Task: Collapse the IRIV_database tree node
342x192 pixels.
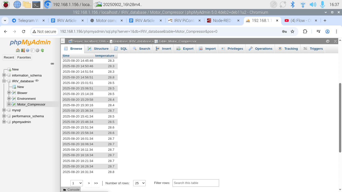Action: (x=4, y=81)
